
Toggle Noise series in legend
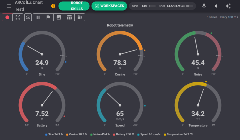coord(100,134)
